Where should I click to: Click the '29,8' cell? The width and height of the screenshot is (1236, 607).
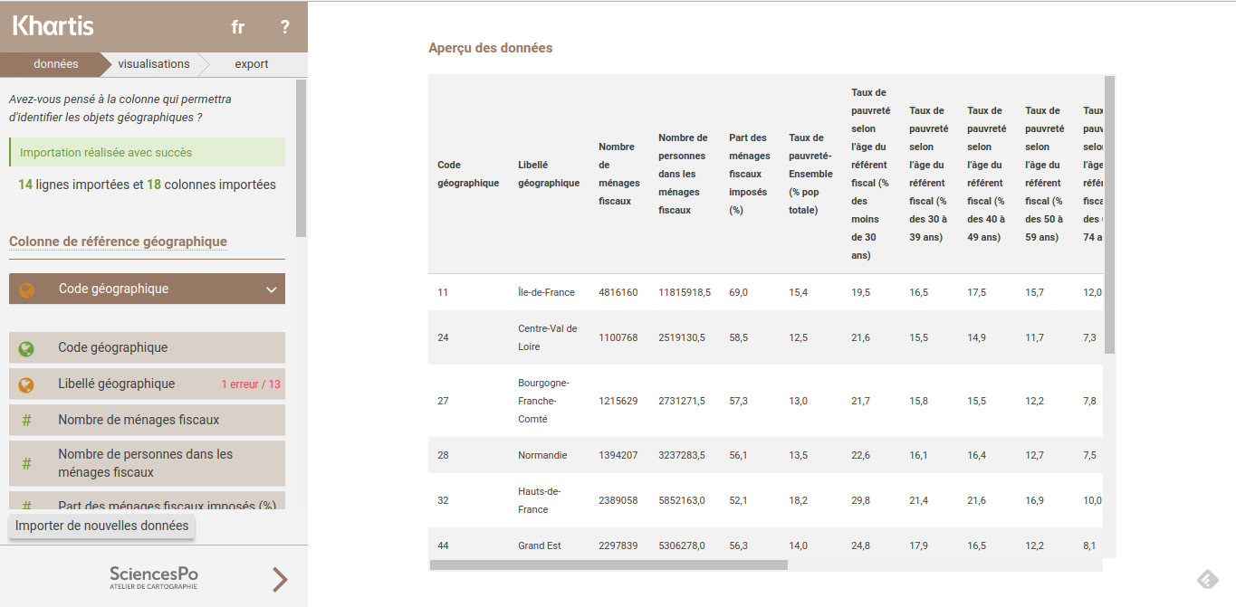click(x=861, y=500)
